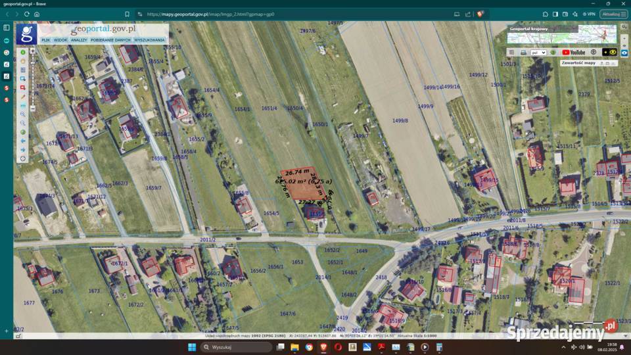Select the blue rectangle selection tool
The width and height of the screenshot is (631, 355).
click(x=23, y=79)
